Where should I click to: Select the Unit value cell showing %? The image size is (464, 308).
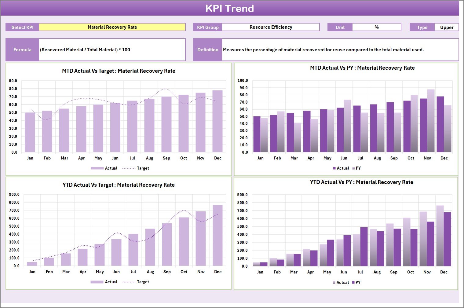tap(376, 27)
